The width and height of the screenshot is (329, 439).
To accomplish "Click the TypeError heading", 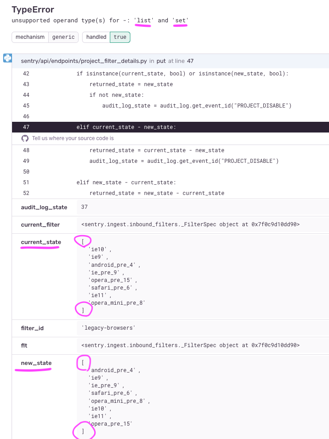I will coord(33,9).
